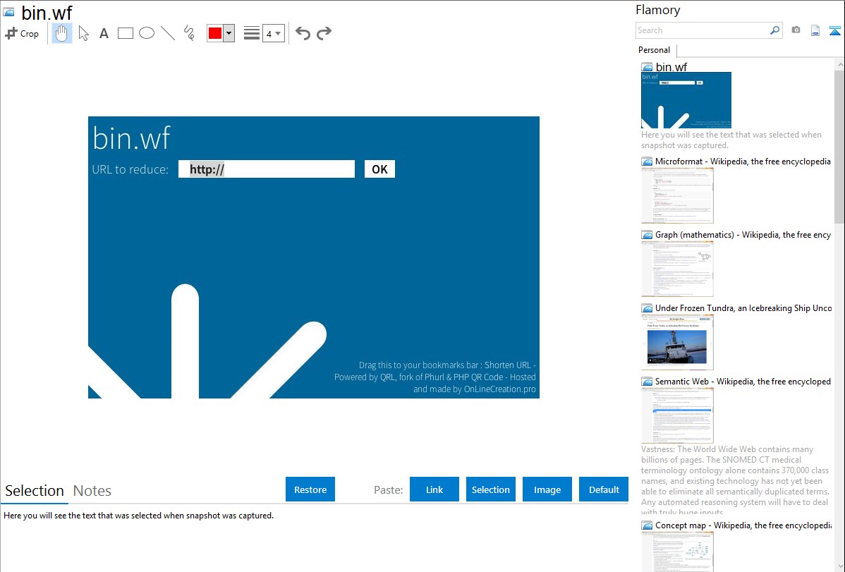The image size is (845, 572).
Task: Click the Microformat - Wikipedia title text
Action: [743, 162]
